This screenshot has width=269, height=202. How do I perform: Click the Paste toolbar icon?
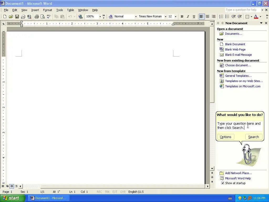pos(63,17)
